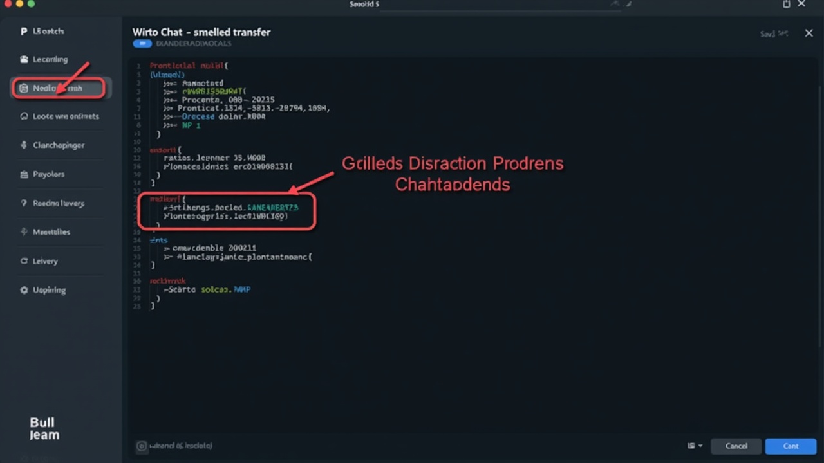Open Uopiring gear settings icon
The height and width of the screenshot is (463, 824).
24,290
